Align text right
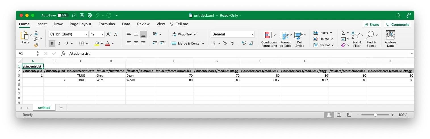Viewport: 430px width, 139px height. (143, 43)
